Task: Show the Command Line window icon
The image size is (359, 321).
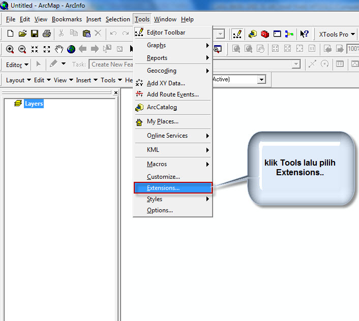Action: [x=277, y=34]
